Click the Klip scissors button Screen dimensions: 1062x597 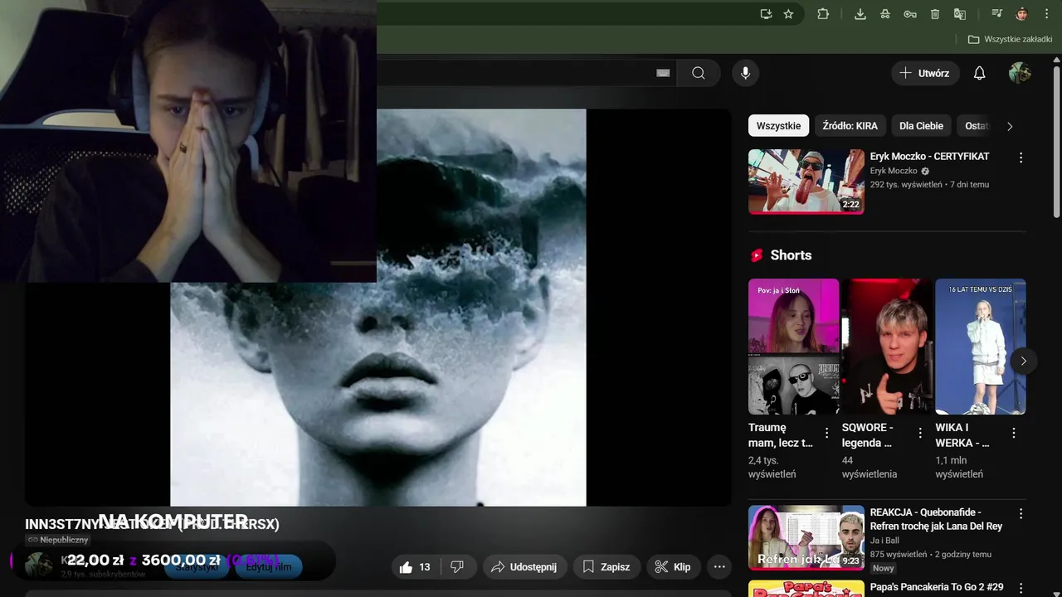pos(674,567)
